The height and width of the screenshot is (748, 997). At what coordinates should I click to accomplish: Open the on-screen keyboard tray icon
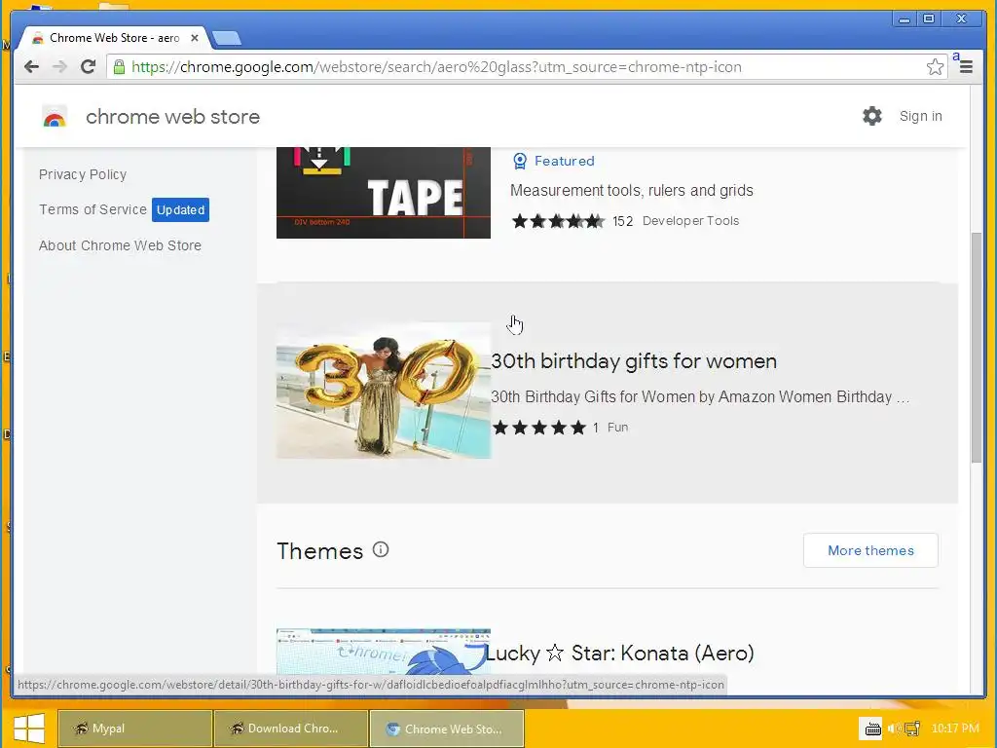coord(873,729)
